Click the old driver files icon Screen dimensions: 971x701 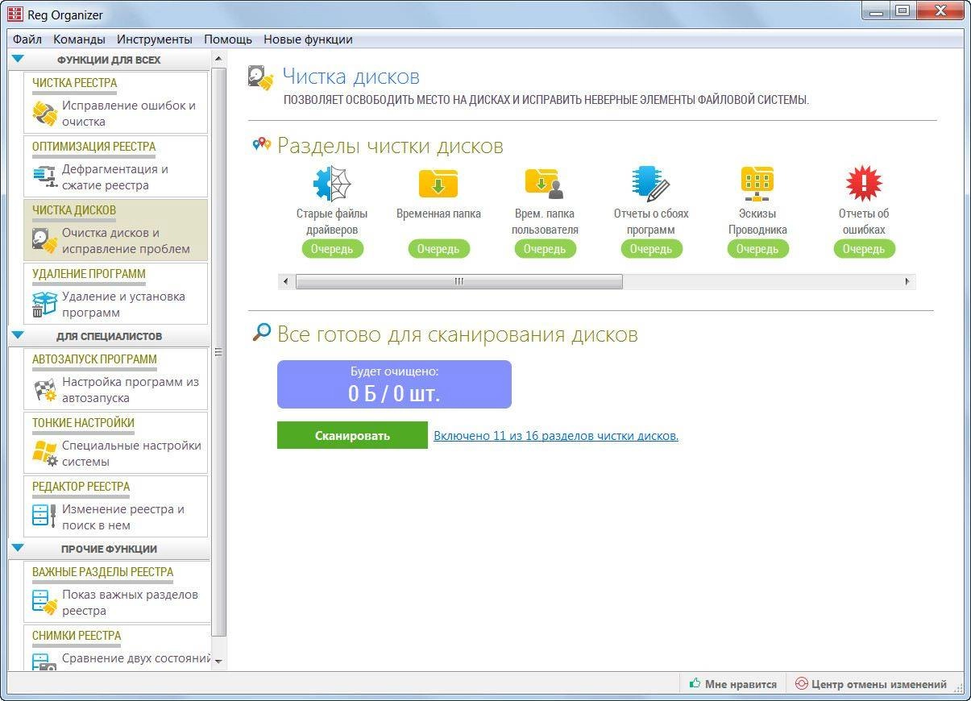[x=332, y=183]
